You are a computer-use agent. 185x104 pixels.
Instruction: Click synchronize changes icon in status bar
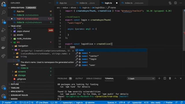pyautogui.click(x=16, y=103)
